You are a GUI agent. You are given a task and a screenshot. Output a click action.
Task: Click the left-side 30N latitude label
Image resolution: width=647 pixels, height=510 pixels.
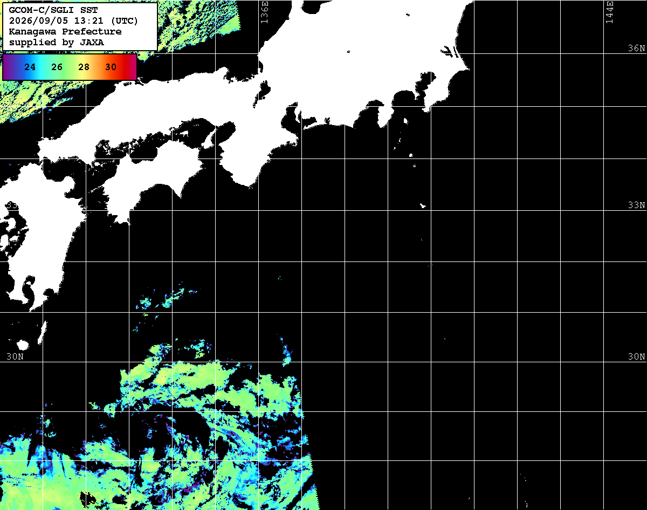(x=15, y=356)
